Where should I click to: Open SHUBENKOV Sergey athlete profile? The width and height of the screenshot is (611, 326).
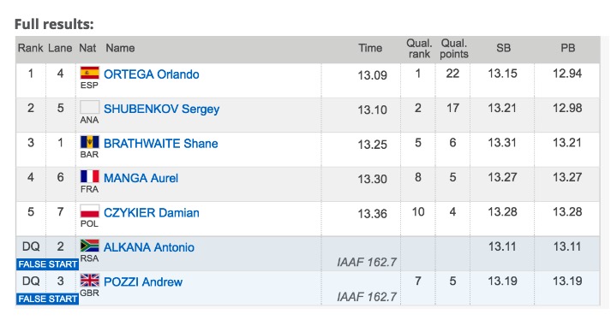click(x=161, y=109)
